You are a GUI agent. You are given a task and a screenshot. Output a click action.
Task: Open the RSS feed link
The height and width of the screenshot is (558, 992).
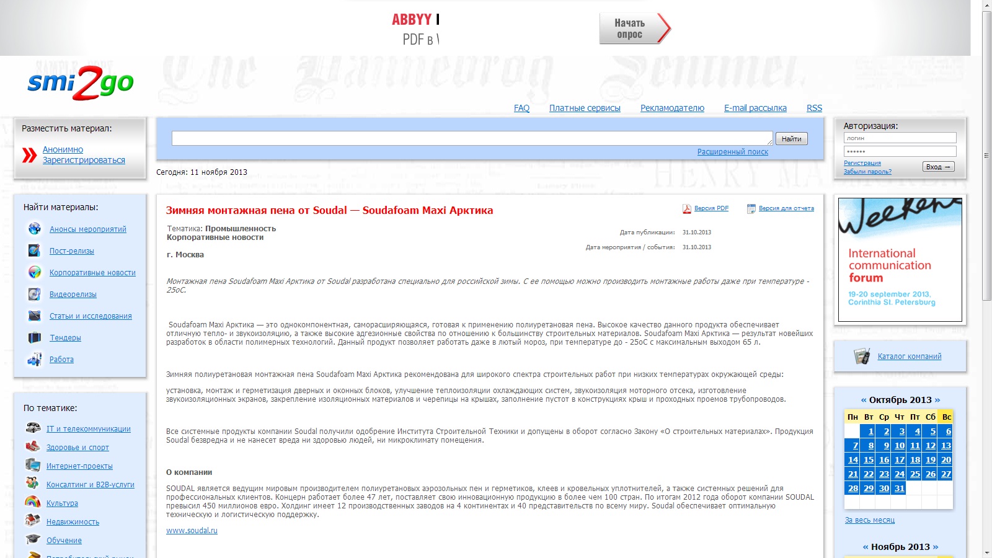814,108
